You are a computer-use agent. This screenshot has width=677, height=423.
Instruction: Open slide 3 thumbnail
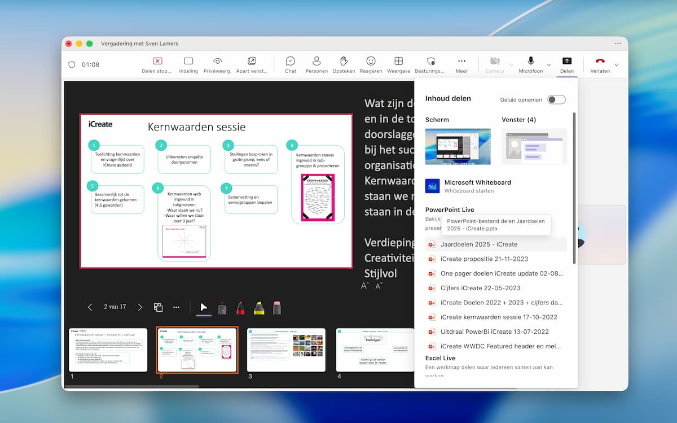pos(285,350)
